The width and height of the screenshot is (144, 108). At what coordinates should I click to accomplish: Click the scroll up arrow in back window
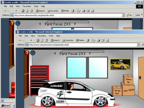click(141, 20)
